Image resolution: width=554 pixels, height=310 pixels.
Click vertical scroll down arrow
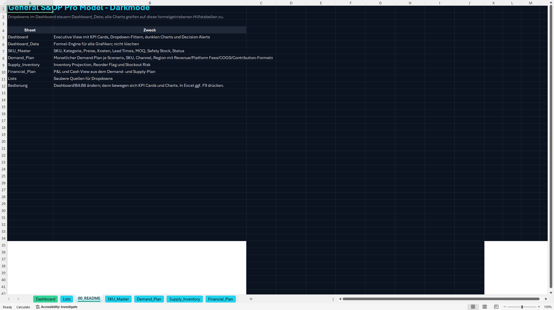point(551,293)
